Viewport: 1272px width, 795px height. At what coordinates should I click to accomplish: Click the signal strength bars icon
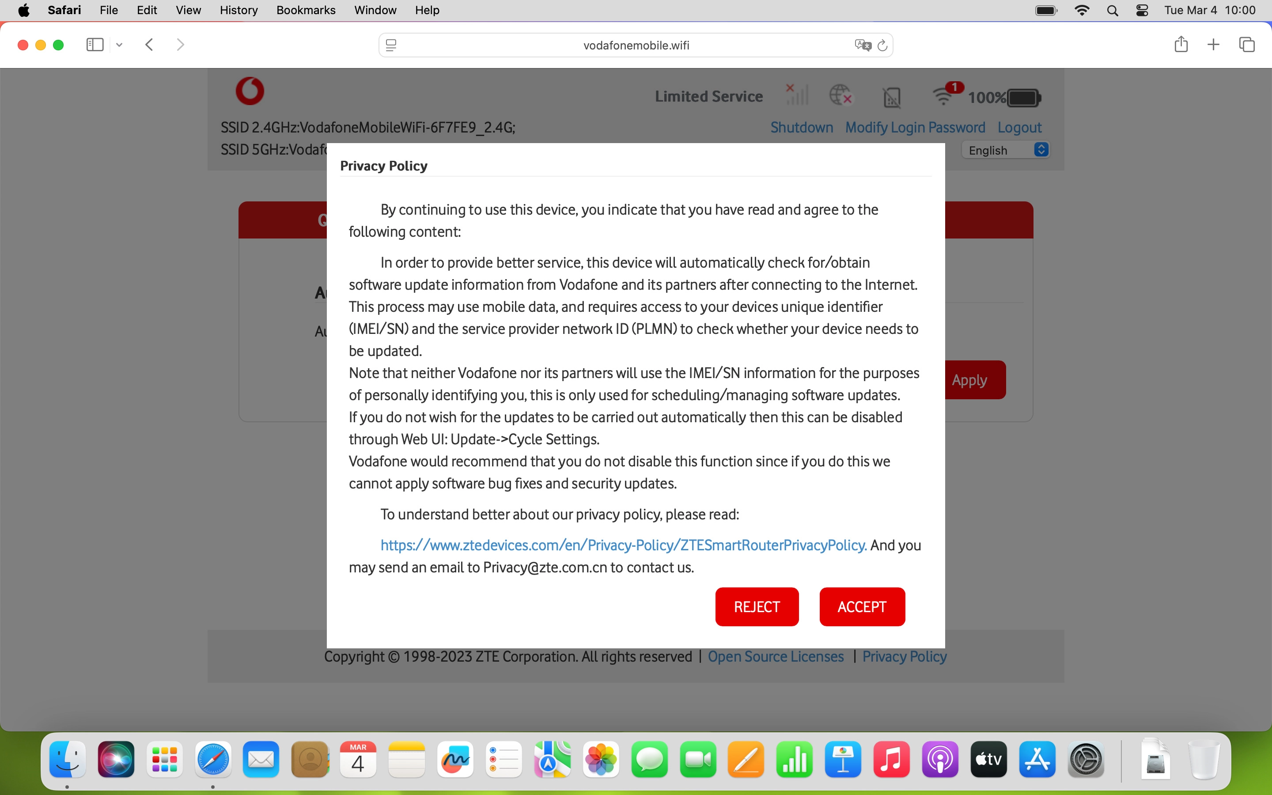797,95
